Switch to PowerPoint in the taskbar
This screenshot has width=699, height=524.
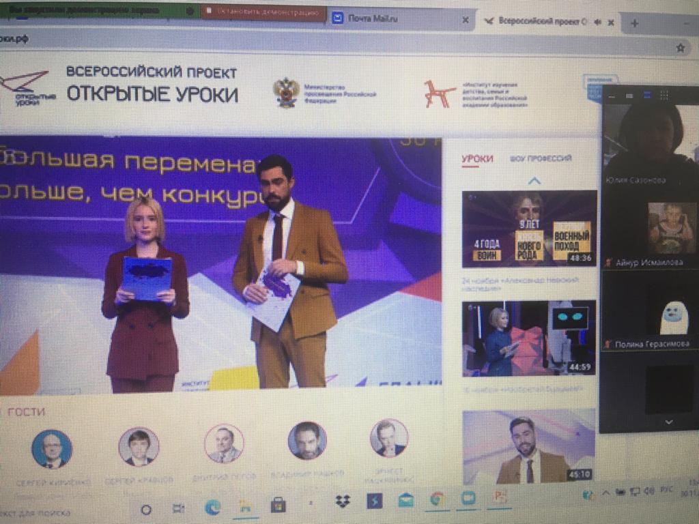[x=499, y=497]
